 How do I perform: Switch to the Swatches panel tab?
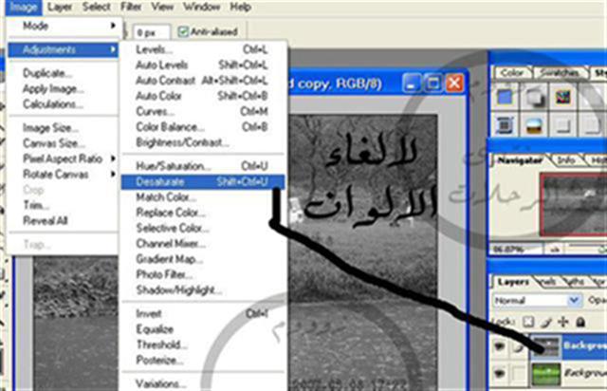[560, 73]
